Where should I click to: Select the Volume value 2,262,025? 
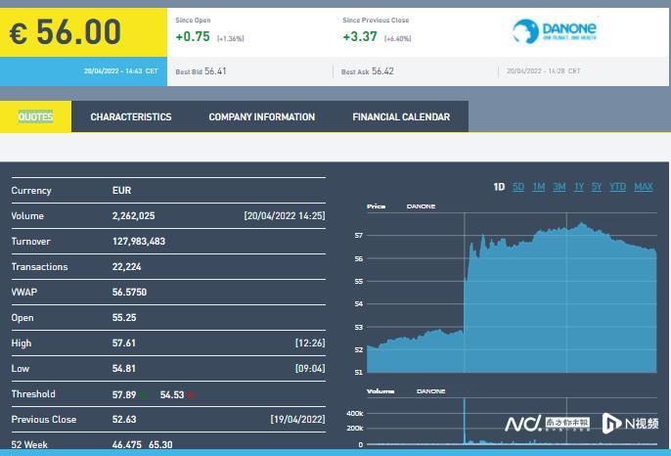[133, 216]
